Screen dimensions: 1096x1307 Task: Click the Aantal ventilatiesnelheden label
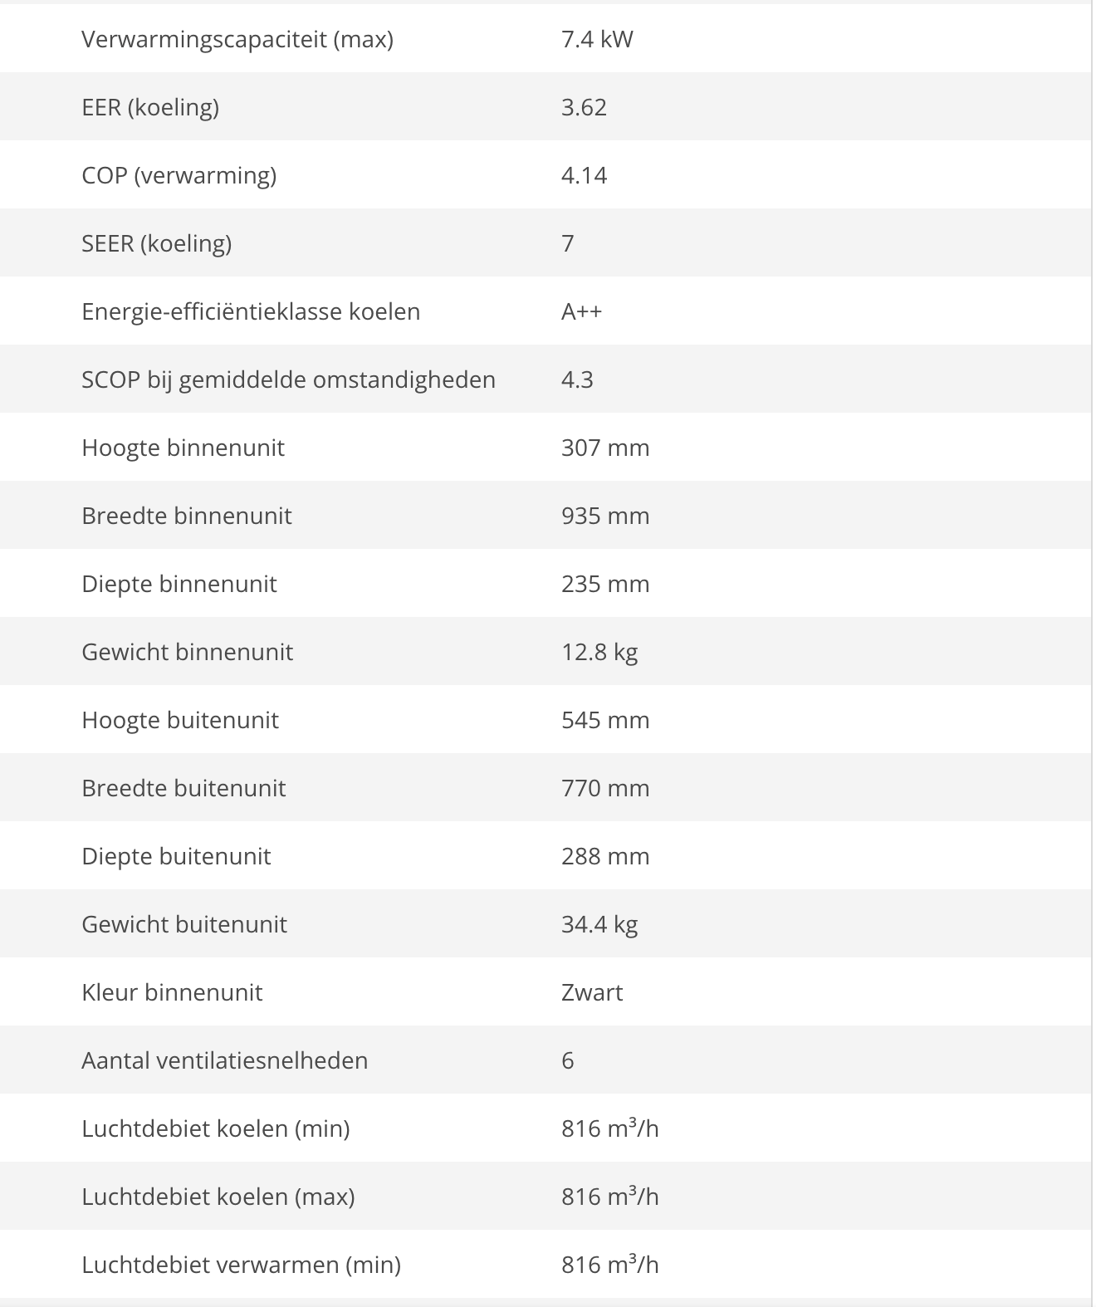[x=224, y=1060]
